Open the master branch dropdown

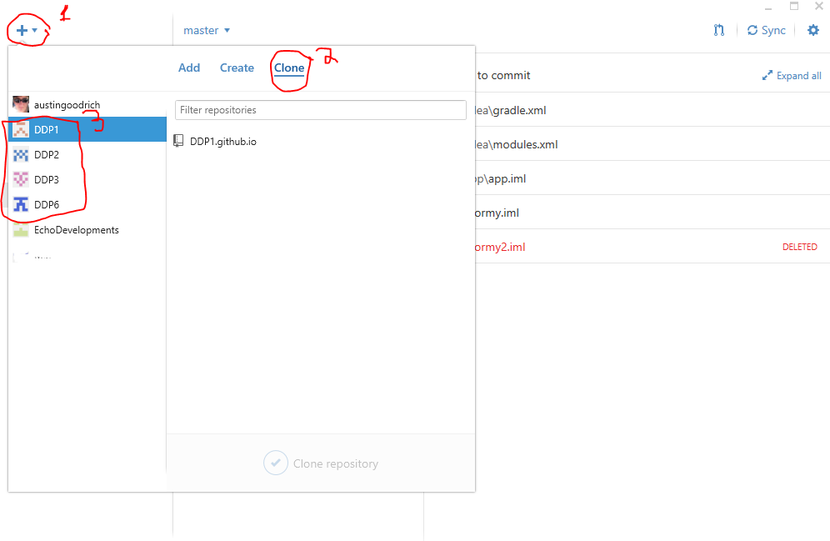[206, 31]
